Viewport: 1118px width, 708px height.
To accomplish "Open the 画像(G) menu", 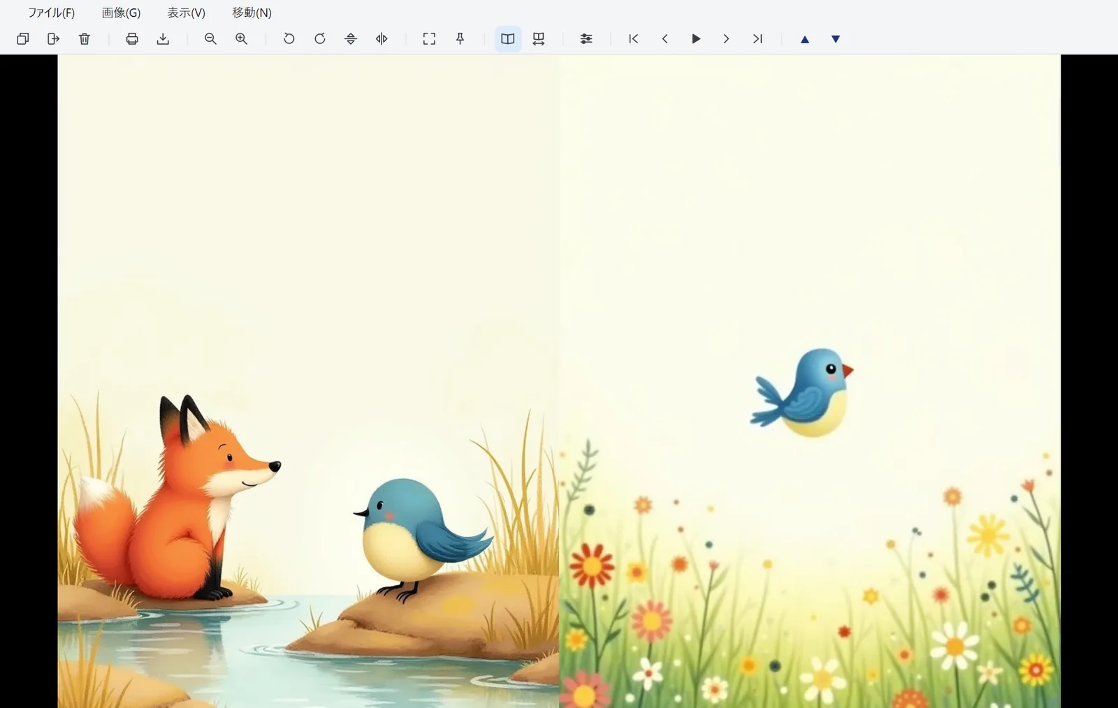I will 121,13.
